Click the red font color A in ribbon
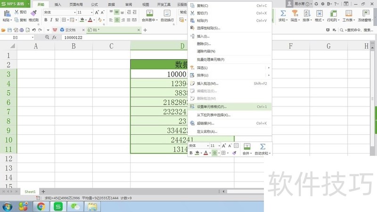 (90, 20)
